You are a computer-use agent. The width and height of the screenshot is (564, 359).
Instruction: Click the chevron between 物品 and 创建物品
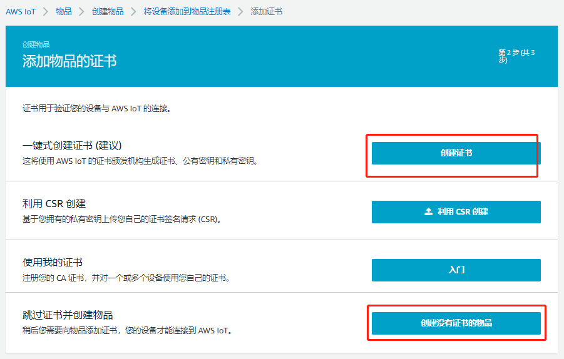[81, 12]
